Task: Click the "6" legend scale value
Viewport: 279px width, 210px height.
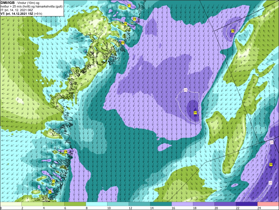Action: pyautogui.click(x=65, y=208)
